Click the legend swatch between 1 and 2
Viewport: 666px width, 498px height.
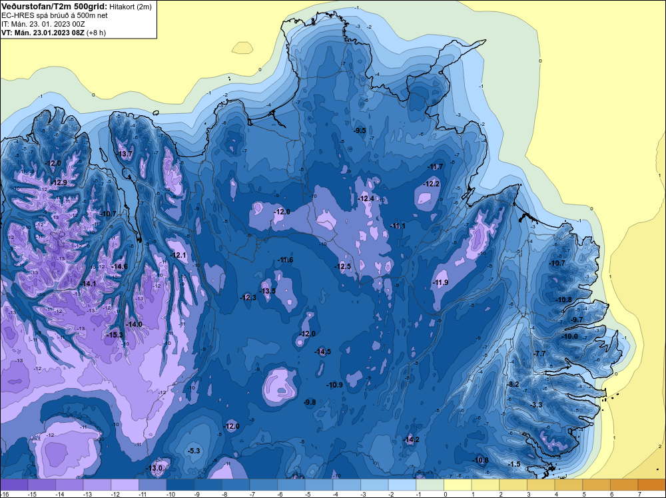[486, 485]
